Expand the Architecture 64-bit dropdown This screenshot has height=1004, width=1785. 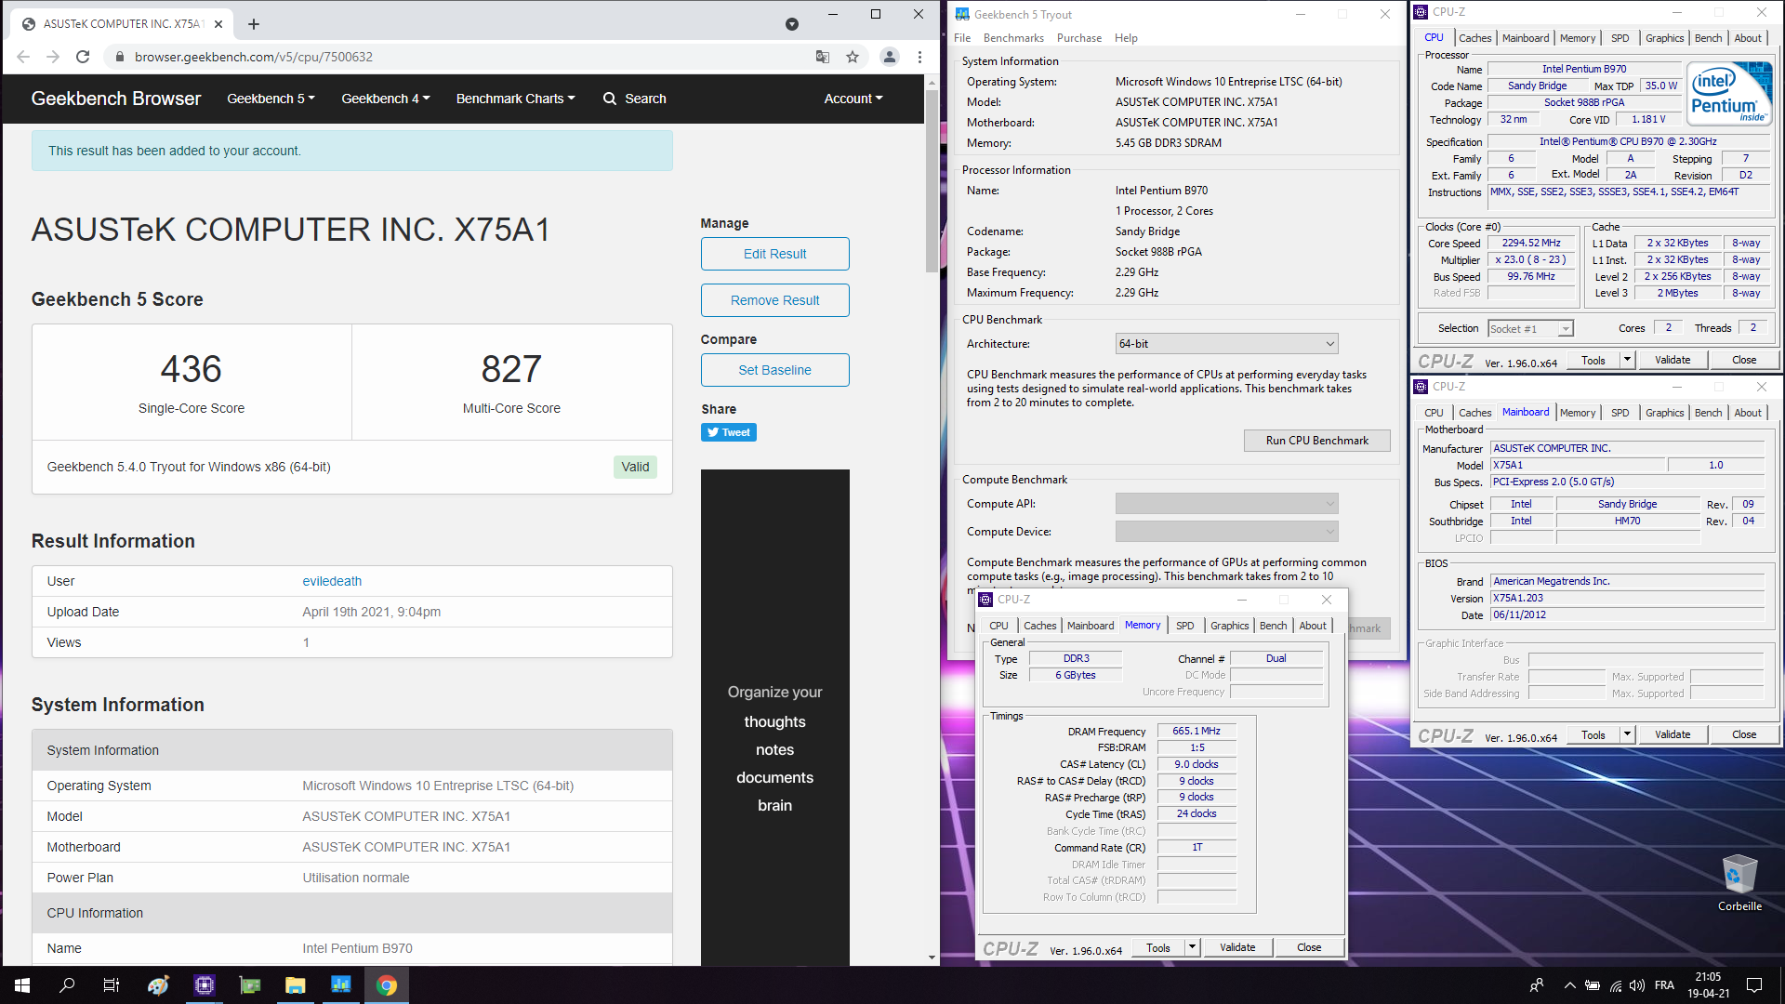1226,344
